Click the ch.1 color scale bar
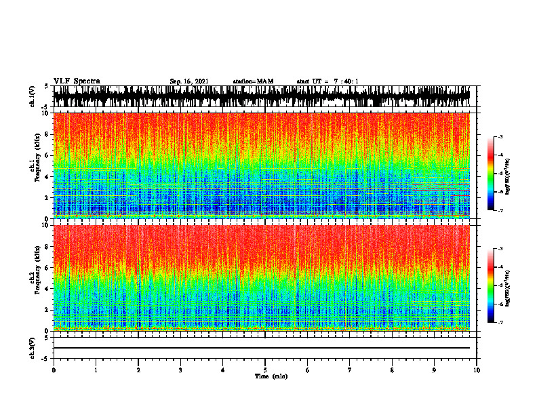Image resolution: width=537 pixels, height=415 pixels. click(x=491, y=174)
